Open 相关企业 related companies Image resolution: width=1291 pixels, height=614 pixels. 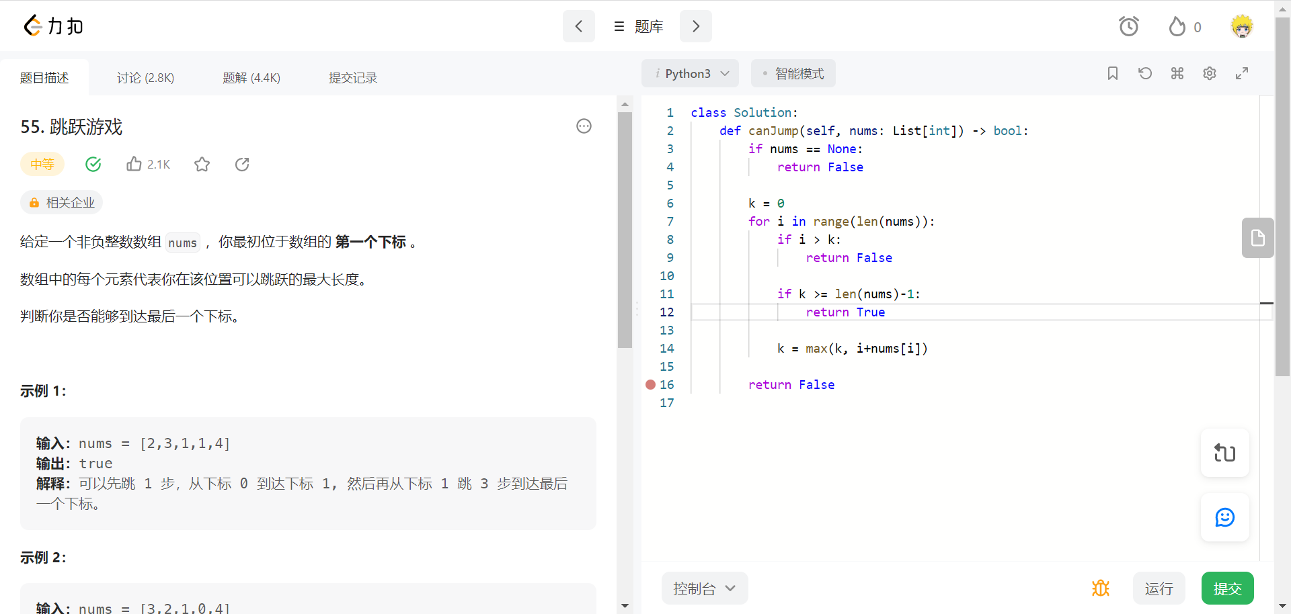61,202
